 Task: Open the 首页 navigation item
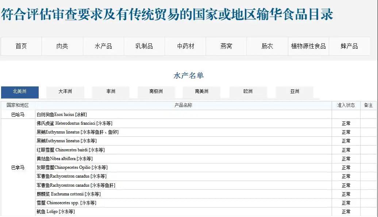pos(21,46)
